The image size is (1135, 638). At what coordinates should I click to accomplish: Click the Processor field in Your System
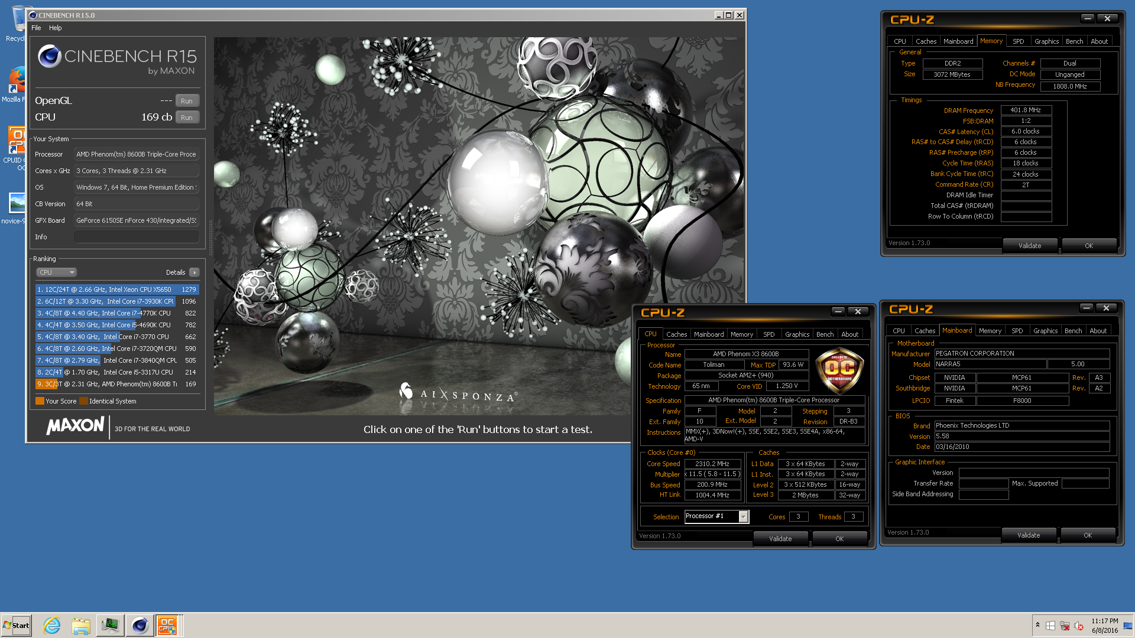136,154
